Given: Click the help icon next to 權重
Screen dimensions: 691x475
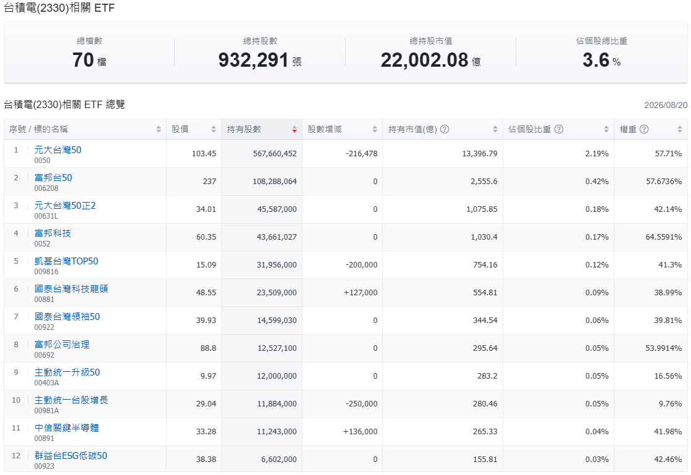Looking at the screenshot, I should [x=644, y=129].
